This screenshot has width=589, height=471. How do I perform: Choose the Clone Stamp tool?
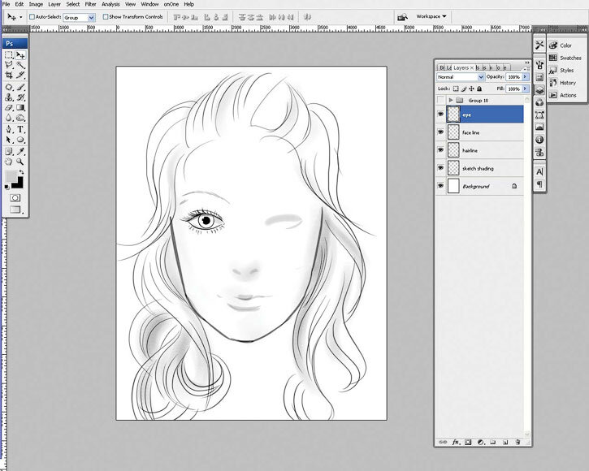pyautogui.click(x=9, y=97)
